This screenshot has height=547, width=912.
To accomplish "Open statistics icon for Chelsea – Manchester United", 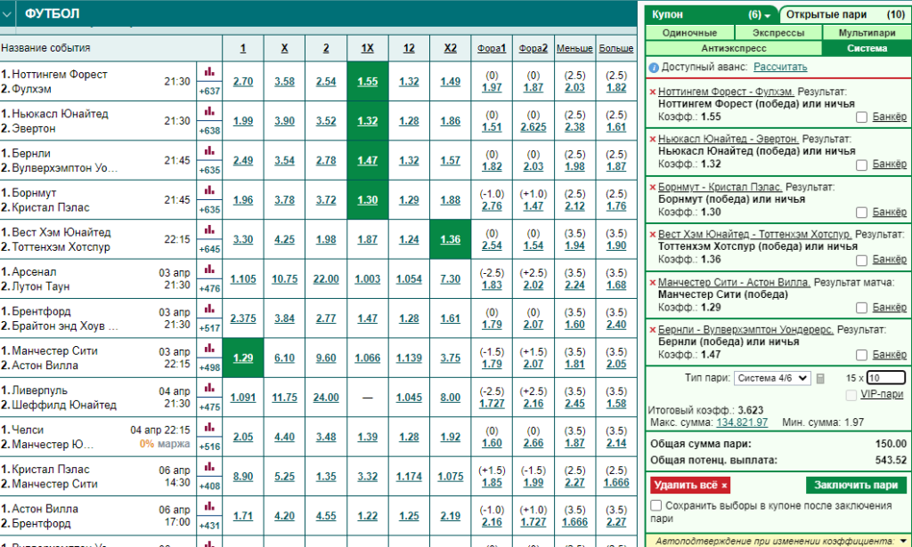I will (209, 428).
